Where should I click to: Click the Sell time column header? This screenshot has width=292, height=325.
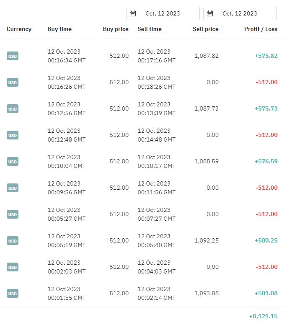[x=149, y=29]
